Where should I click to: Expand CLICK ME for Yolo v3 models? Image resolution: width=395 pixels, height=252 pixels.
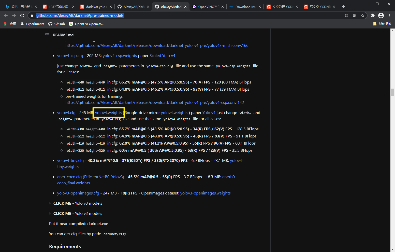(62, 203)
